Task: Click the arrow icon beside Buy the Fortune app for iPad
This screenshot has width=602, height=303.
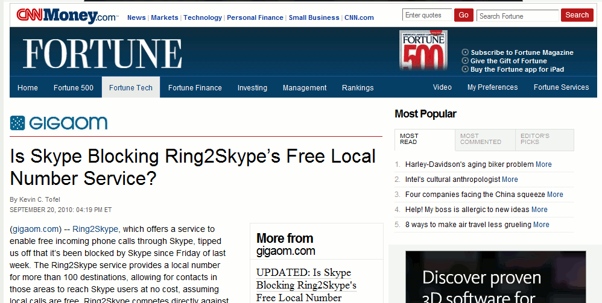Action: [x=465, y=69]
